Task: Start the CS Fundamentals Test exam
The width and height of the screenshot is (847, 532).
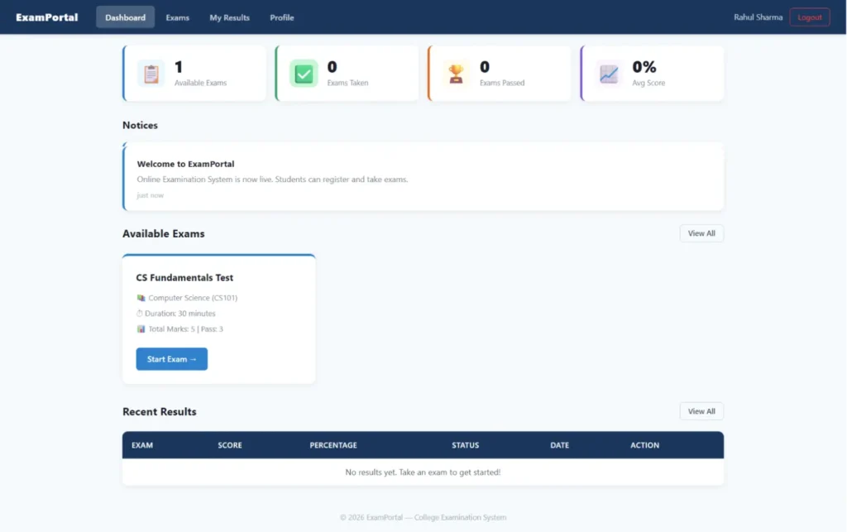Action: point(171,359)
